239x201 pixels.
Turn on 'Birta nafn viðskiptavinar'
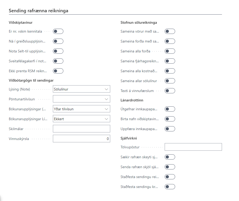[170, 119]
